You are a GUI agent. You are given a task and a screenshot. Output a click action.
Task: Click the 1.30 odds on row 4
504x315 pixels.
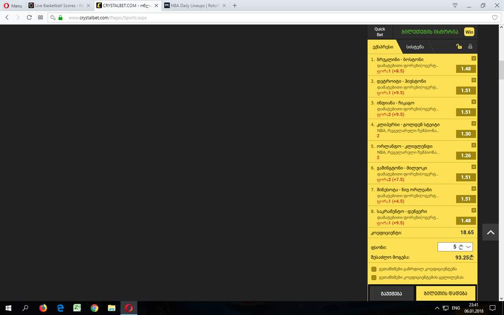click(466, 134)
